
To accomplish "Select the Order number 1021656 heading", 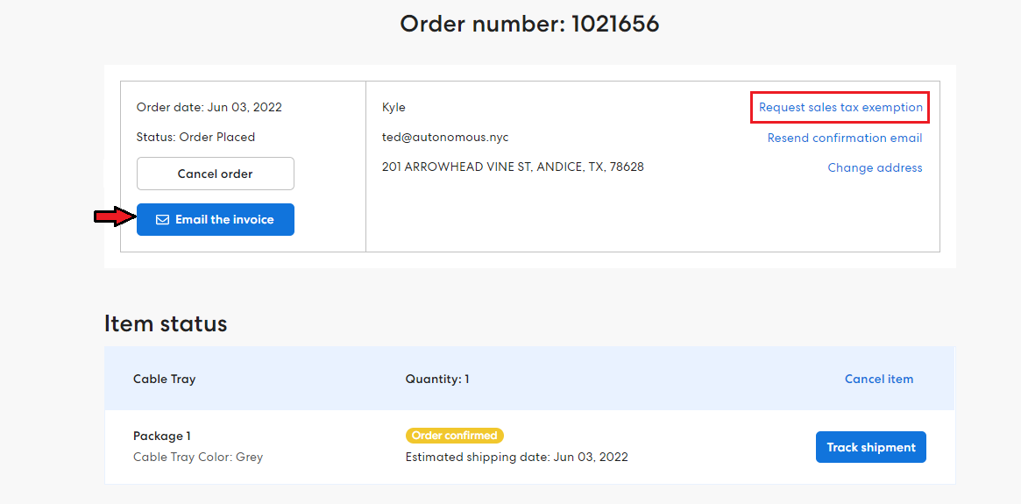I will (x=529, y=24).
